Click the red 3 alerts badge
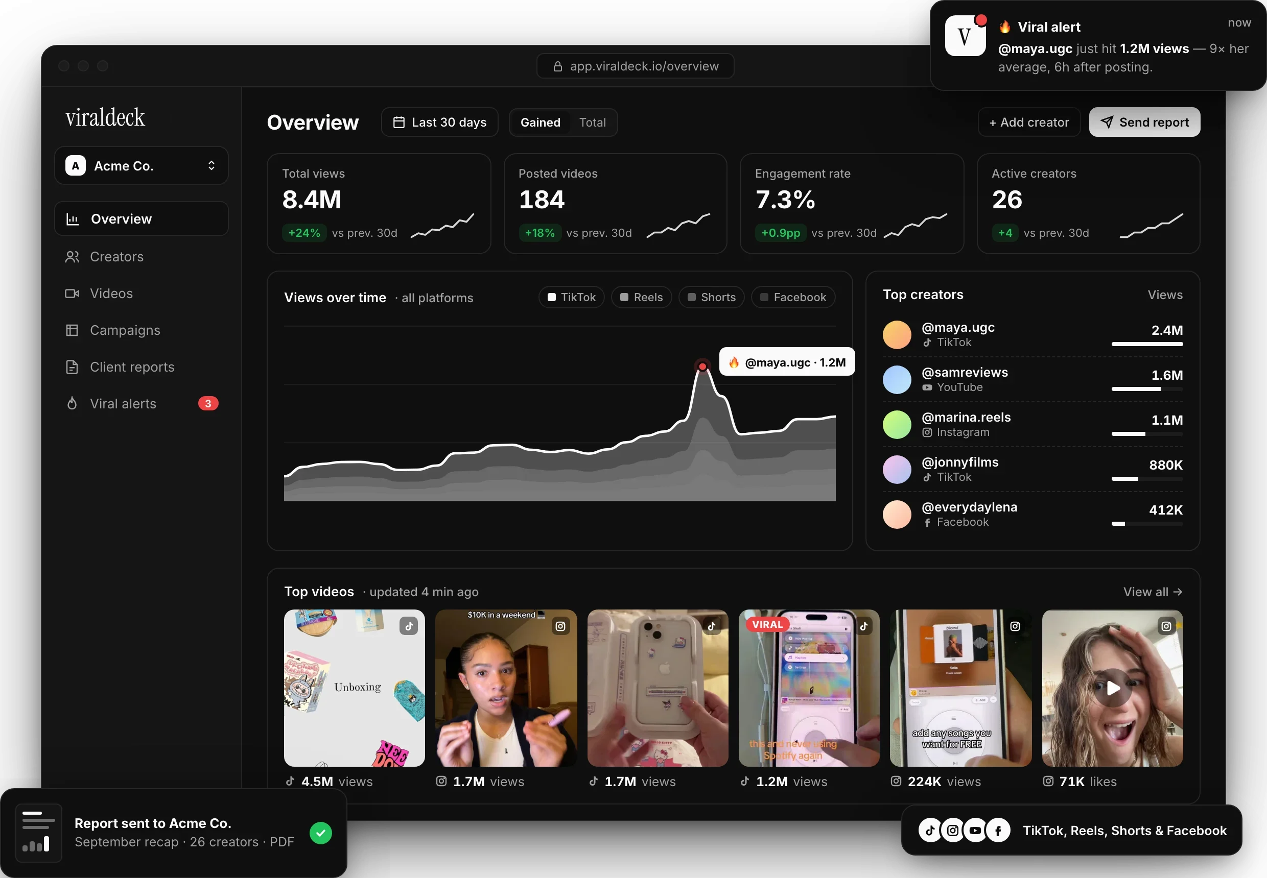 208,404
